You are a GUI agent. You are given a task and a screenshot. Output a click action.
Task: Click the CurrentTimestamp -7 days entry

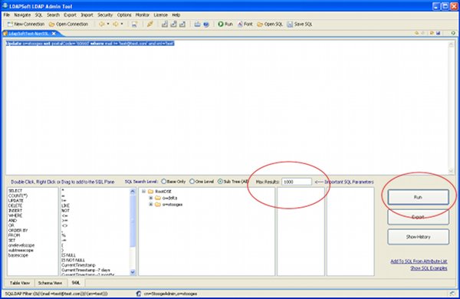point(86,270)
